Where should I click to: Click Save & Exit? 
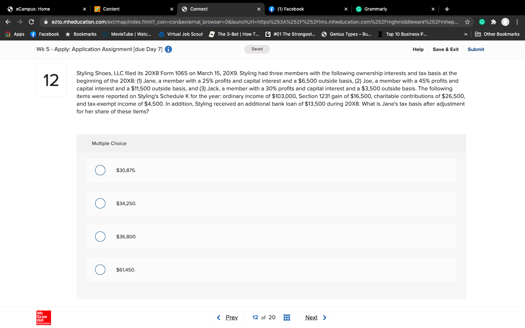coord(446,49)
